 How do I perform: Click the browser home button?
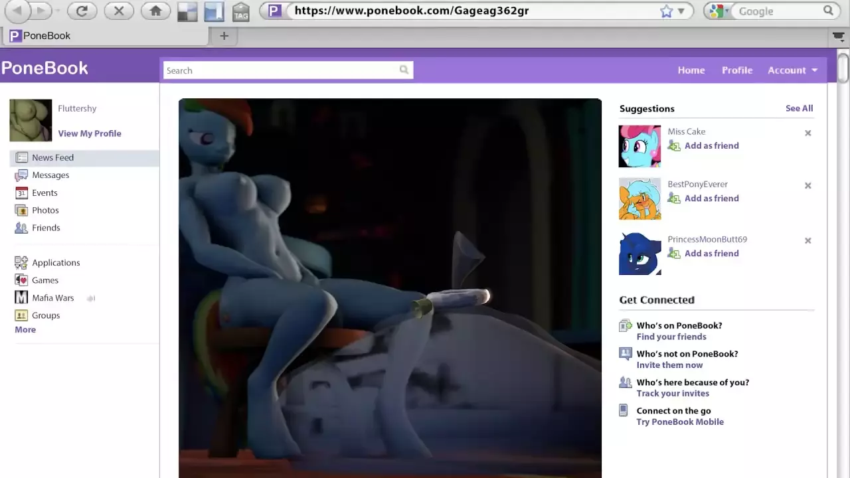[x=155, y=11]
